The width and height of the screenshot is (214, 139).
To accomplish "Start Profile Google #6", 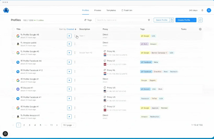I will [x=69, y=36].
